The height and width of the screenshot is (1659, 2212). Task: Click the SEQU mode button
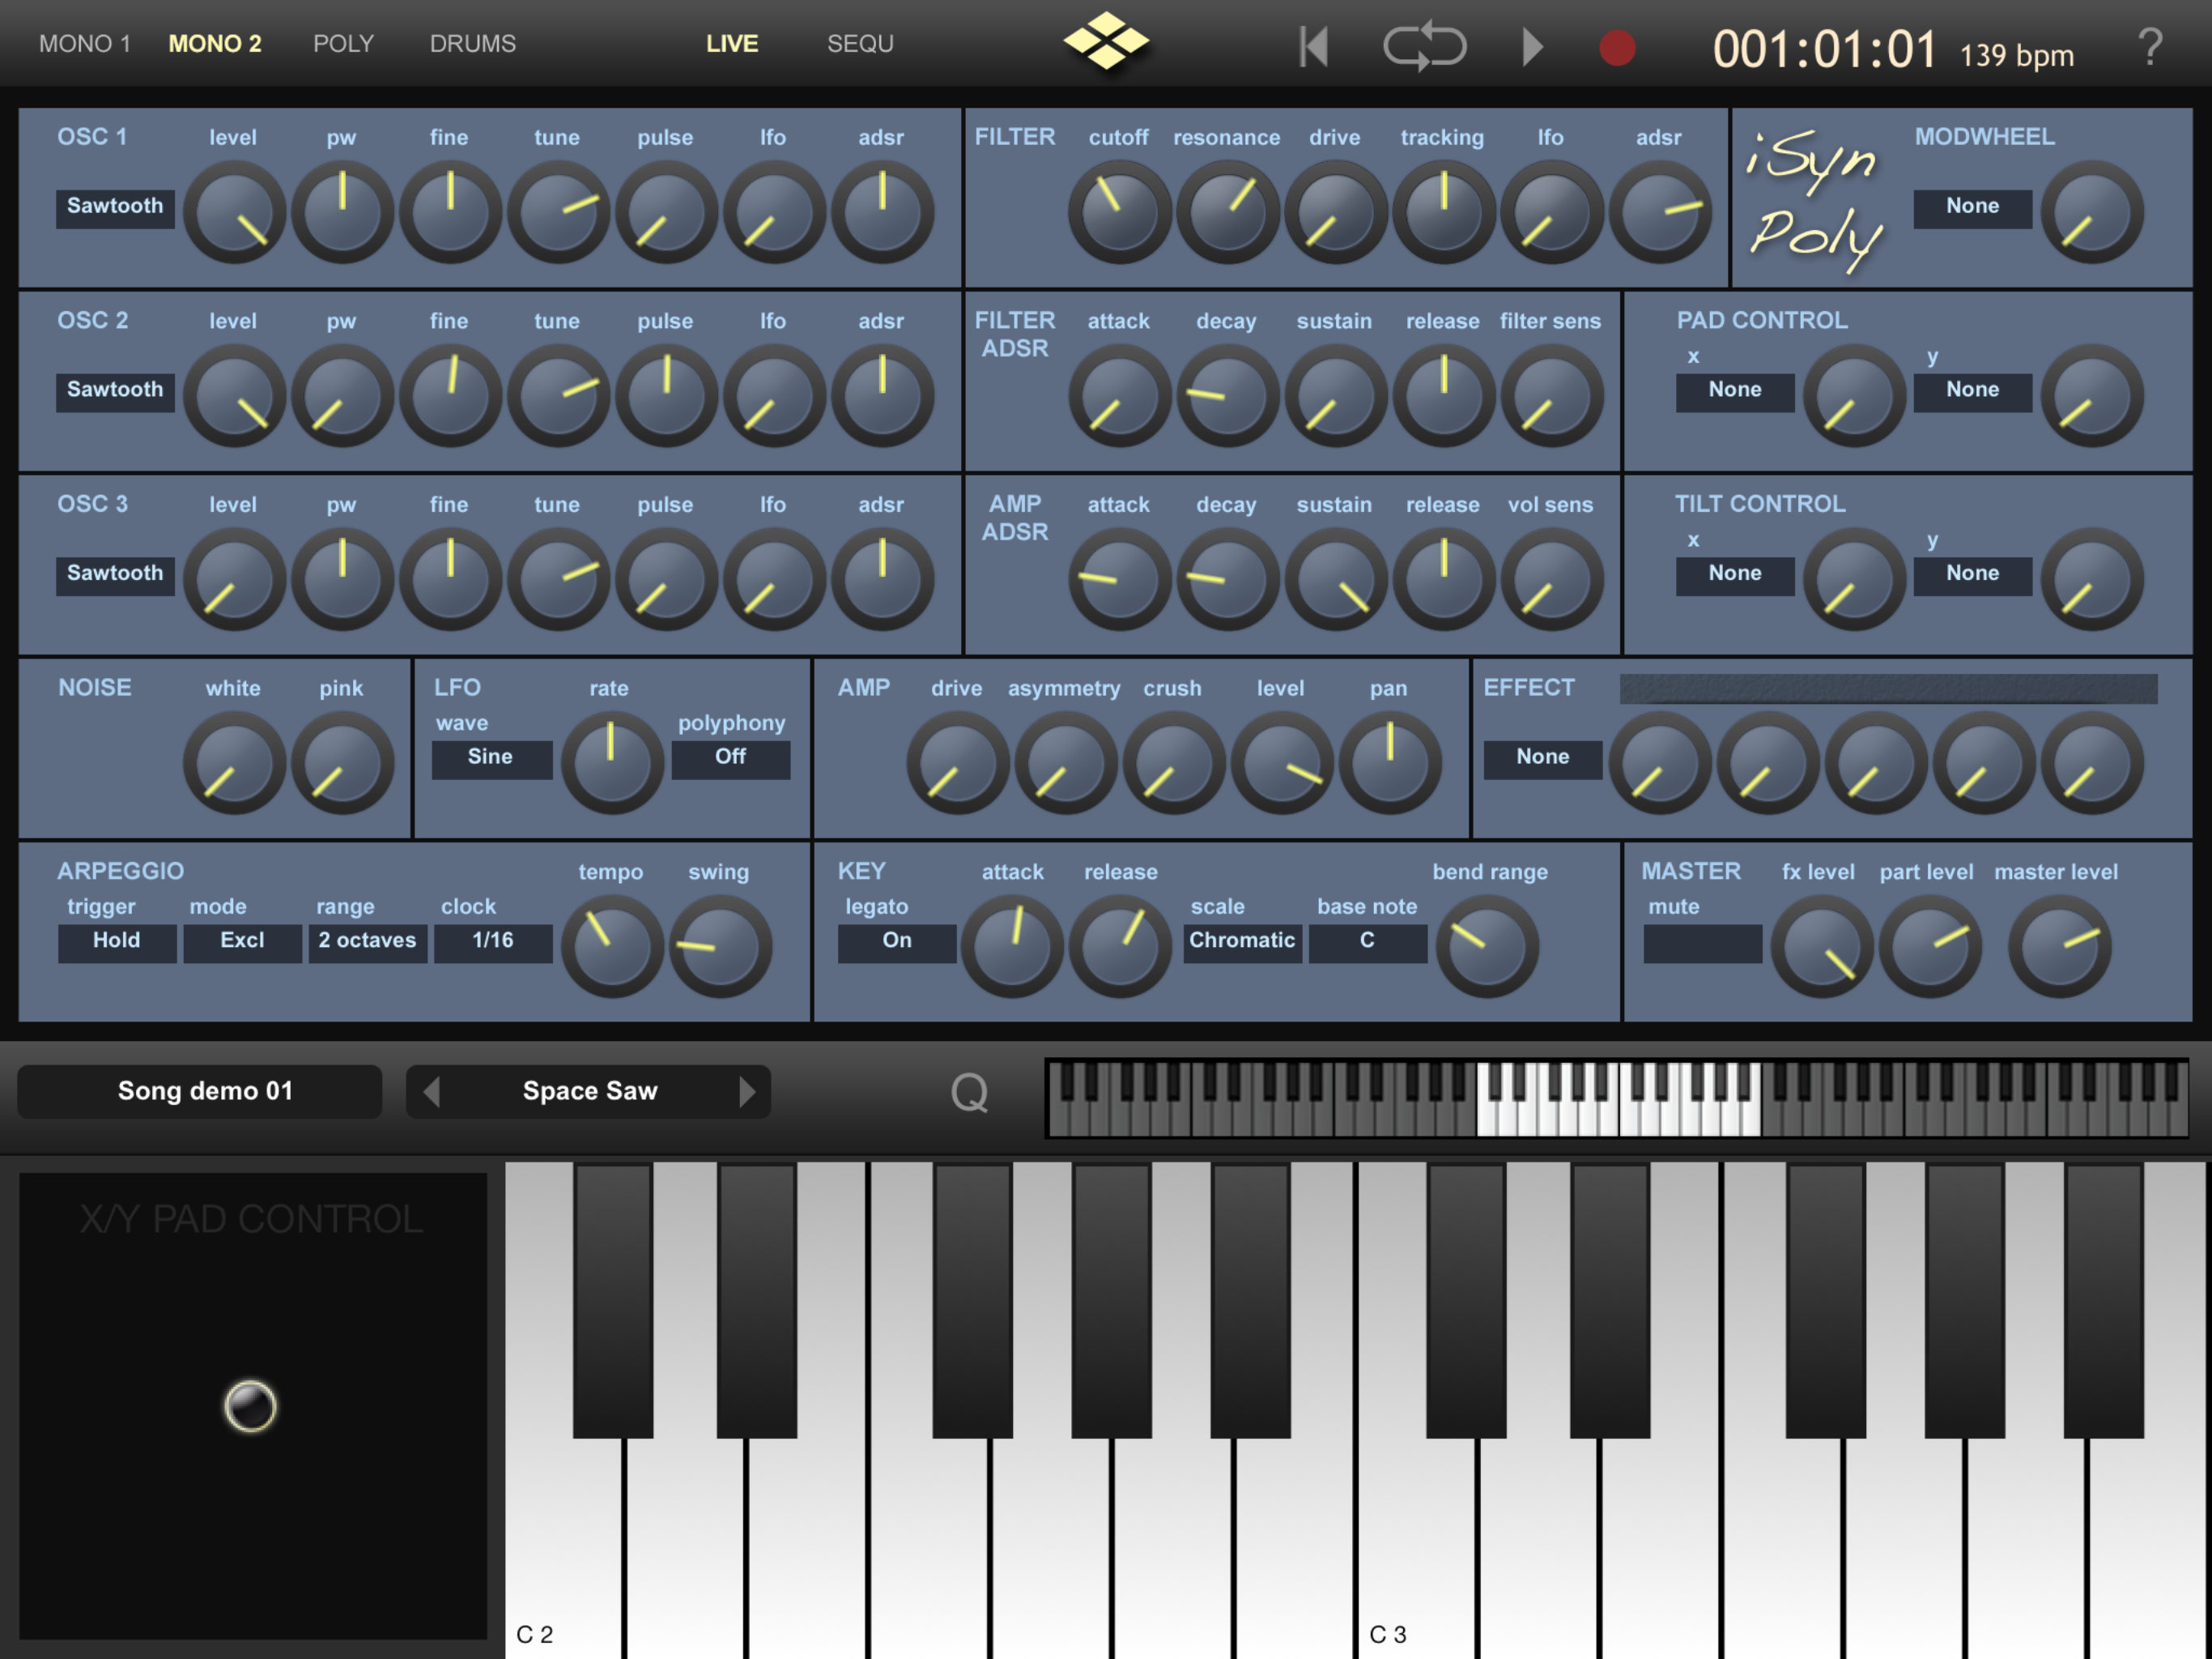coord(860,44)
